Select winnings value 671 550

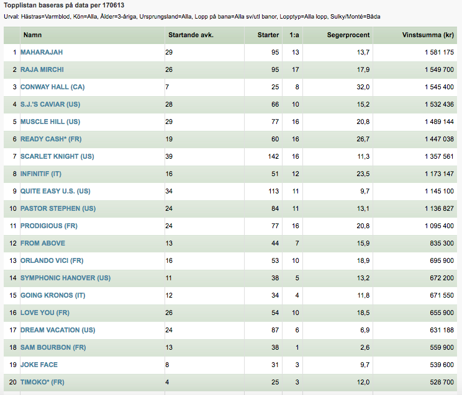(x=442, y=296)
